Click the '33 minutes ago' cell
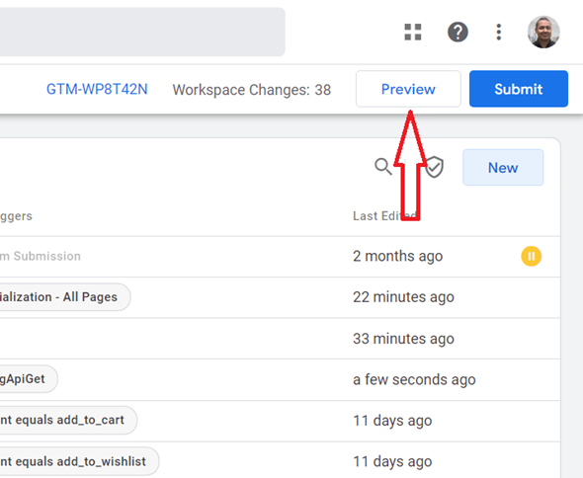Image resolution: width=583 pixels, height=478 pixels. [x=403, y=339]
